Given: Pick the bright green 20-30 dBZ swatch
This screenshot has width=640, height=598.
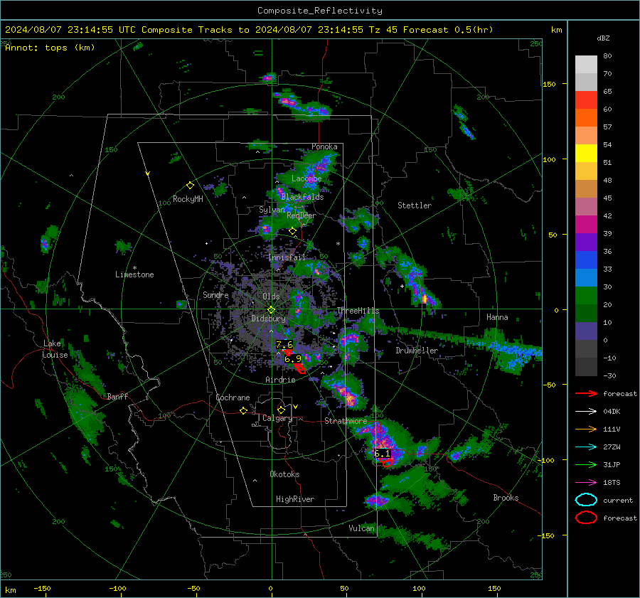Looking at the screenshot, I should 586,296.
